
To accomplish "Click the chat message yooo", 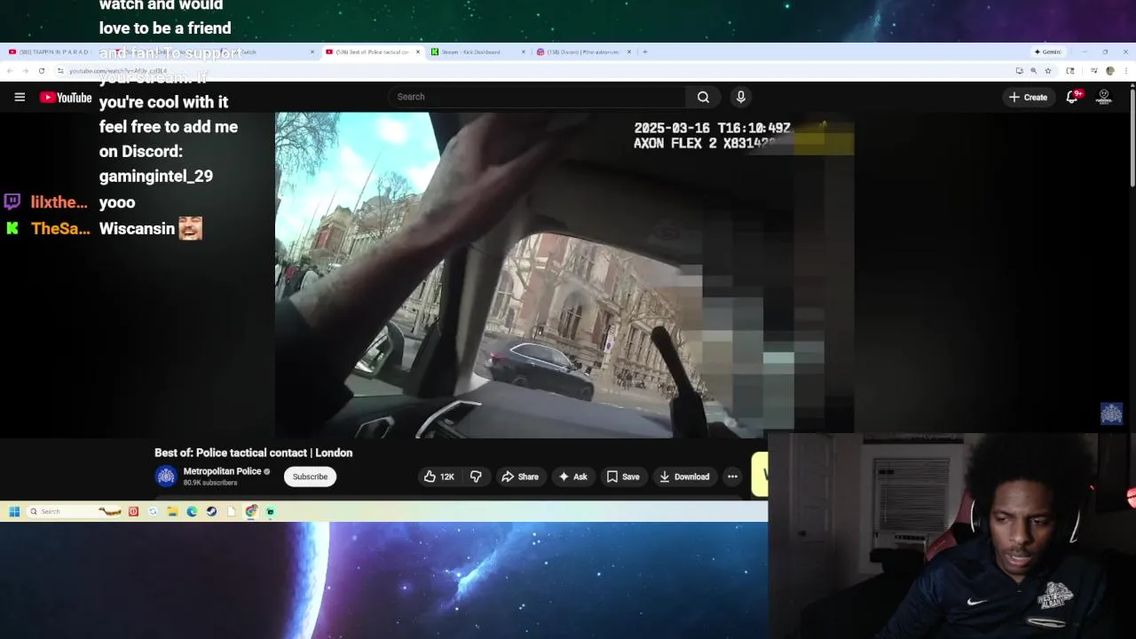I will 117,202.
